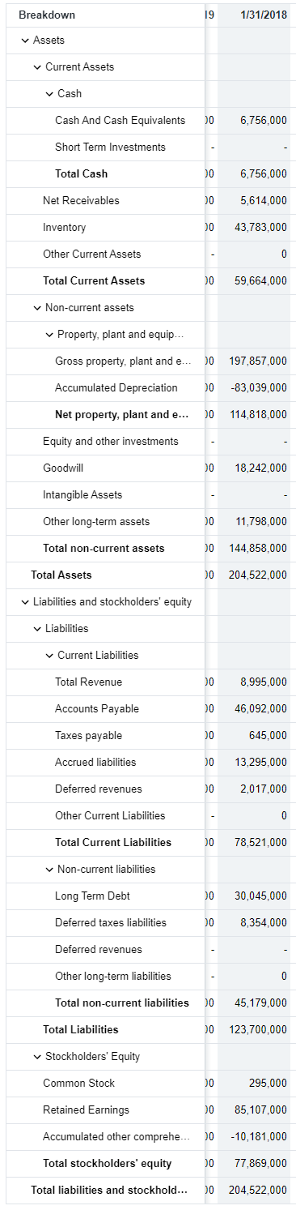This screenshot has width=296, height=1210.
Task: Click the 59,664,000 Total Current Assets value
Action: (260, 280)
